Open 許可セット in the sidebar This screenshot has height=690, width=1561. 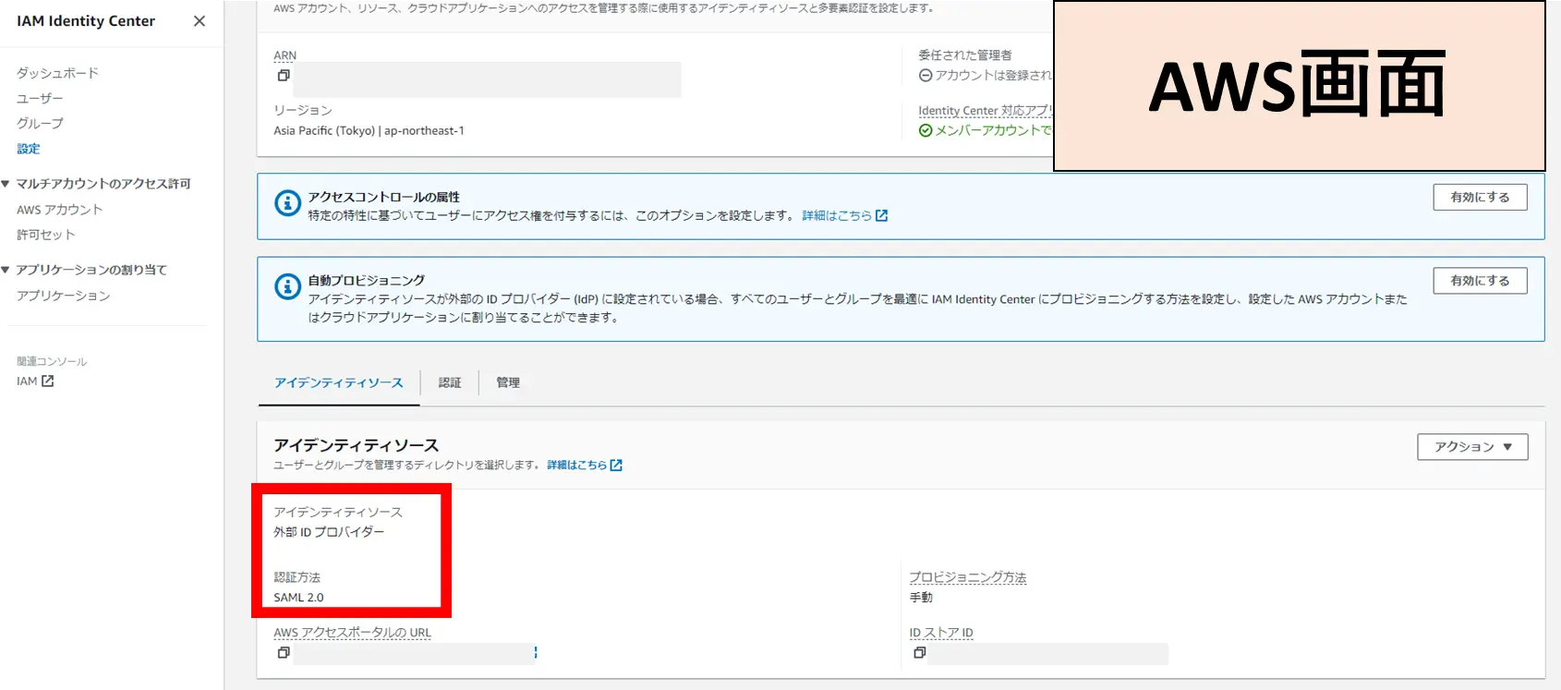pos(45,235)
